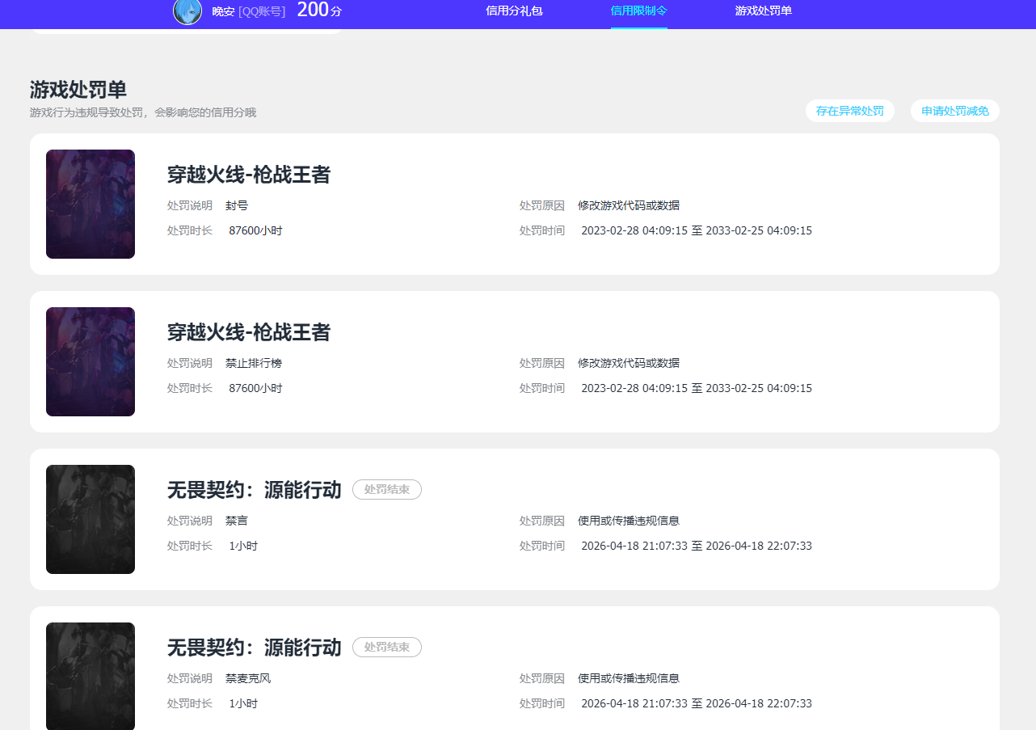The width and height of the screenshot is (1036, 730).
Task: Open the game cover of the 禁麦克风 card
Action: (x=91, y=676)
